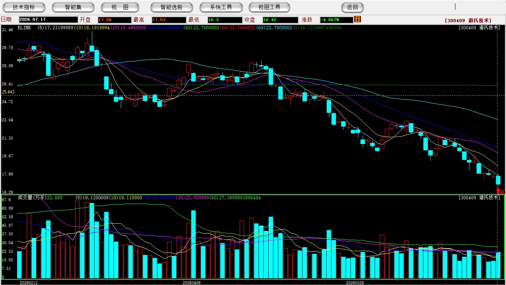The image size is (506, 285).
Task: Click the 最高 value field 17.53
Action: coord(169,20)
